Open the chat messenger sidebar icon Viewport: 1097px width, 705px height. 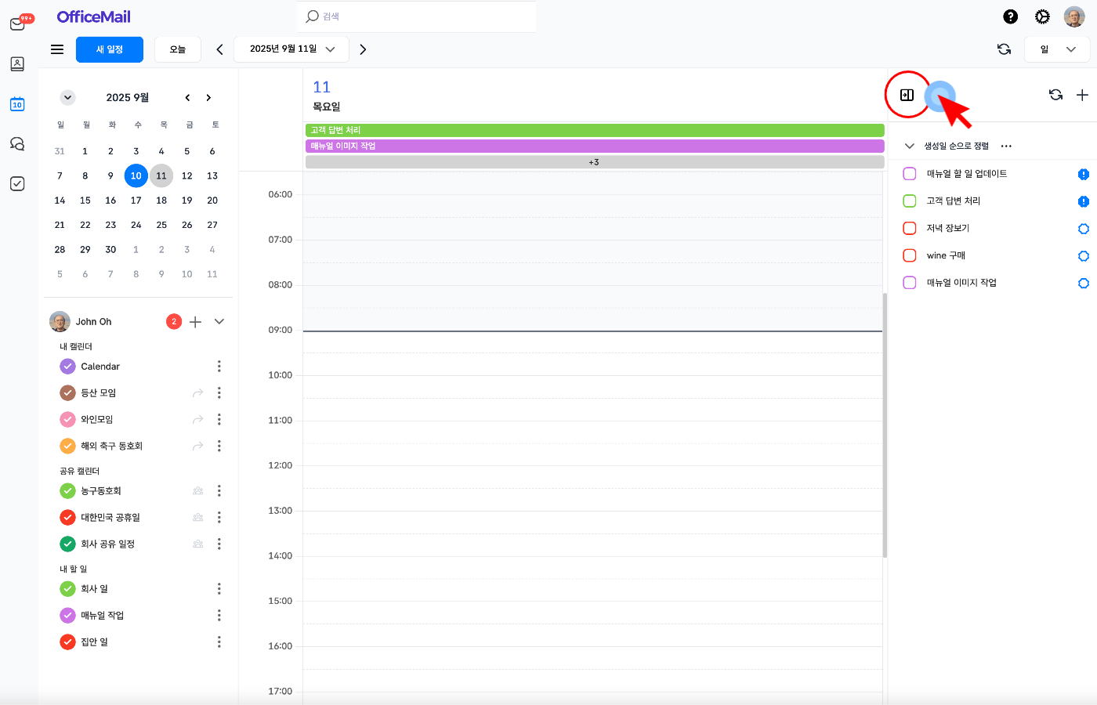pos(17,144)
